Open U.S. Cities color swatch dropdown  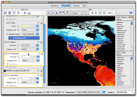click(30, 26)
